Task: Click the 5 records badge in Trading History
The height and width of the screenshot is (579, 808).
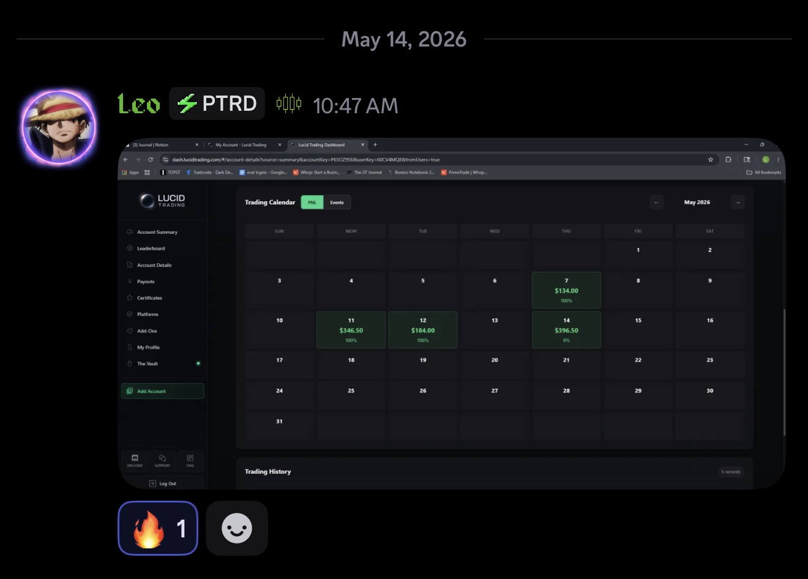Action: pos(731,472)
